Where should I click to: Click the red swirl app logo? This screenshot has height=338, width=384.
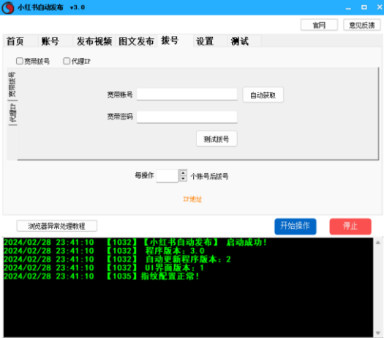[x=8, y=7]
